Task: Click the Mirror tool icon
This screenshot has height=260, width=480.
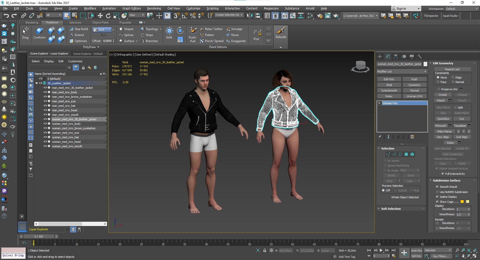Action: [x=249, y=16]
